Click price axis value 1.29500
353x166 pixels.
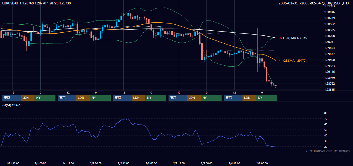tap(330, 60)
